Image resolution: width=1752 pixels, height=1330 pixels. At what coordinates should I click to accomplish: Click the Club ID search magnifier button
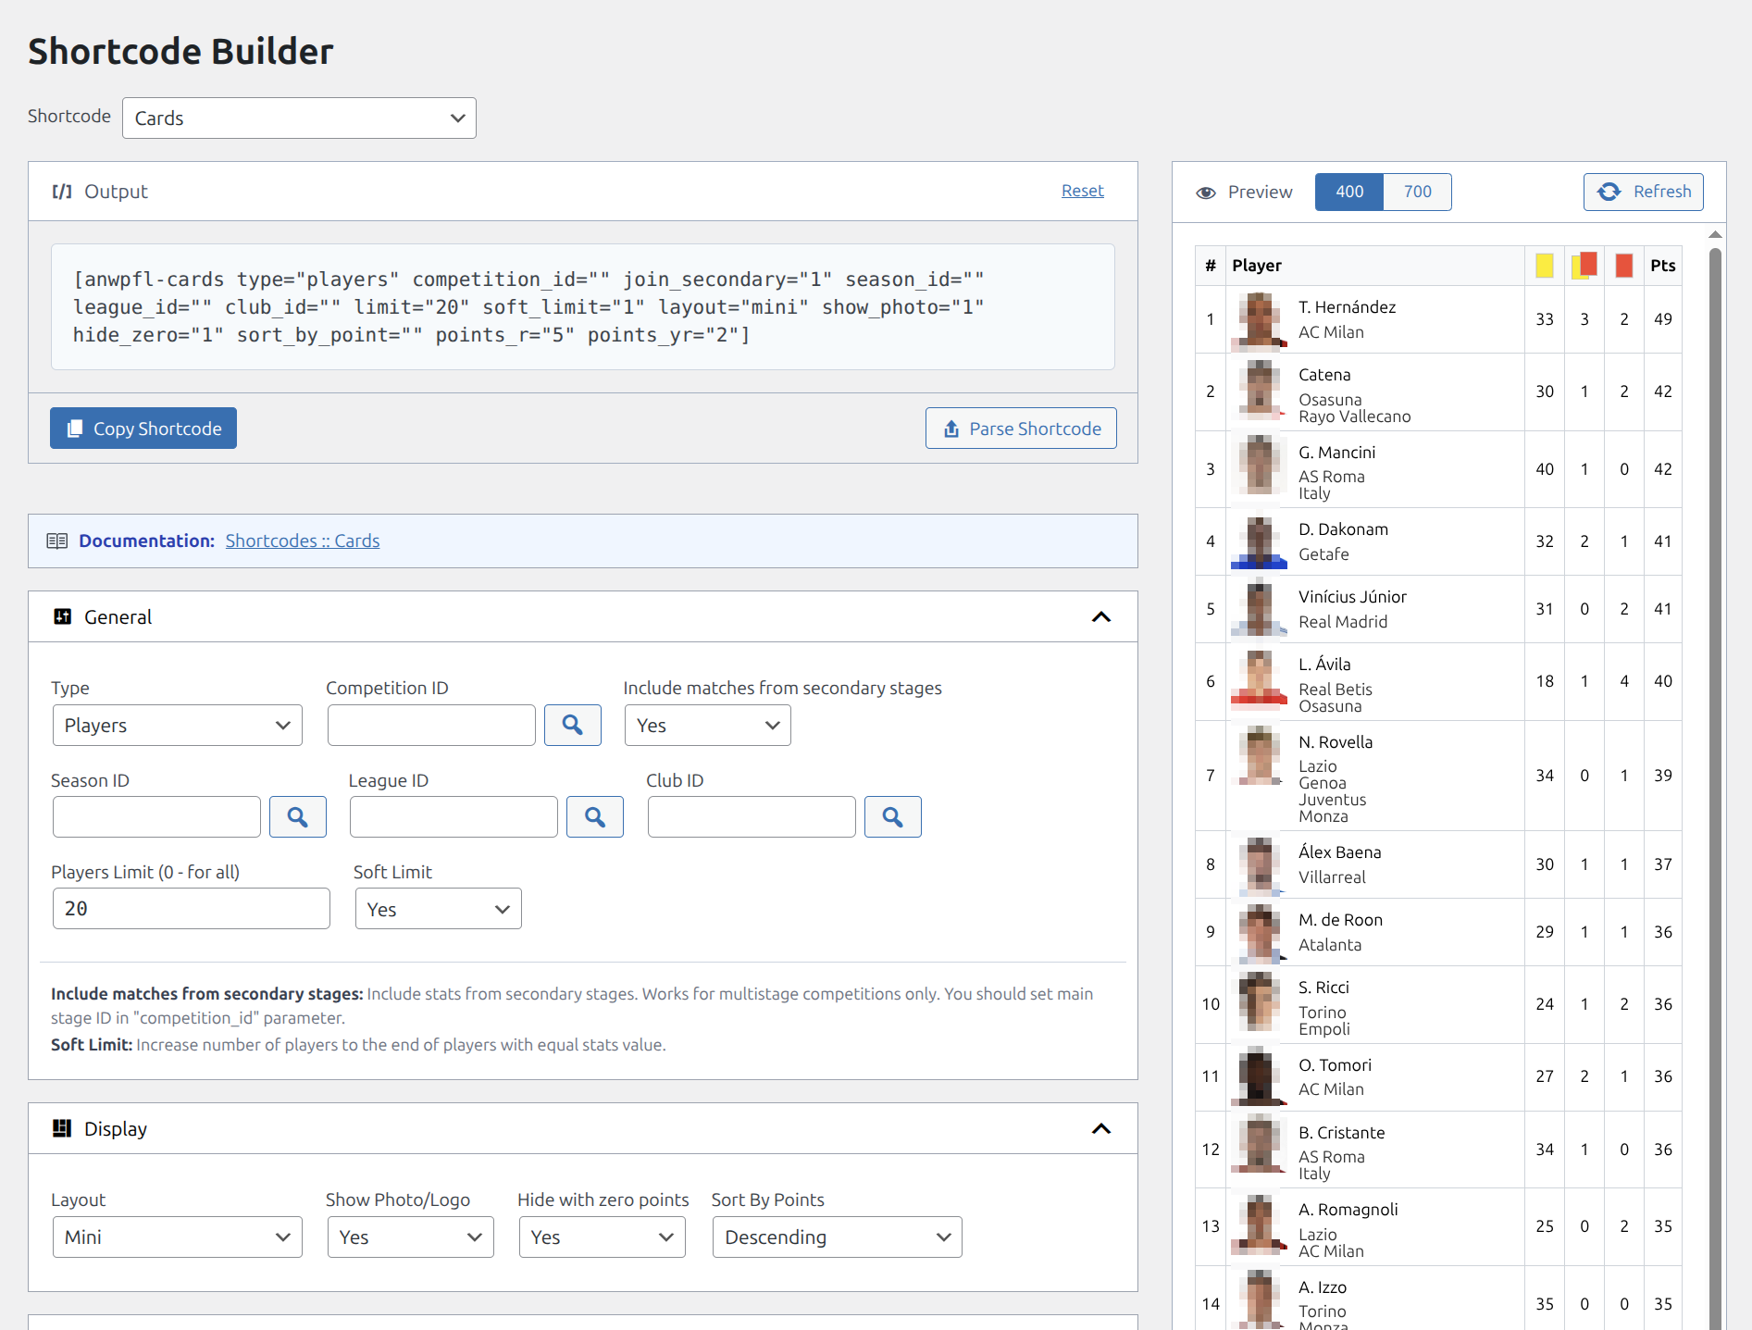tap(892, 816)
